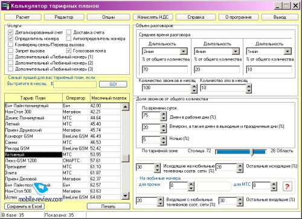Decrease Остальные исходящие percentage

240,170
